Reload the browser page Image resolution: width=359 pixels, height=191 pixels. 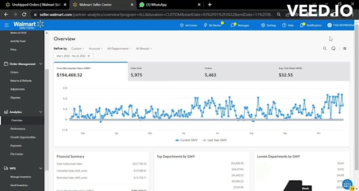[x=24, y=14]
